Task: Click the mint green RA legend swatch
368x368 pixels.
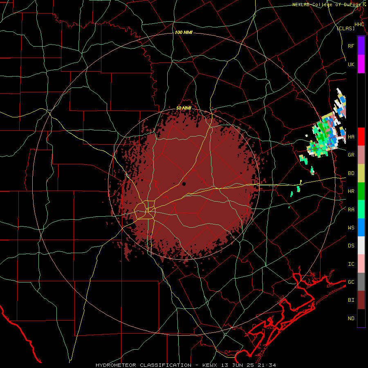Action: click(361, 209)
